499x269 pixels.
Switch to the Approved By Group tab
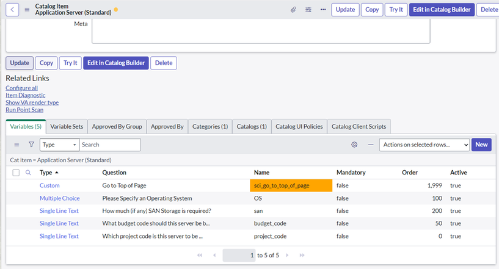117,126
